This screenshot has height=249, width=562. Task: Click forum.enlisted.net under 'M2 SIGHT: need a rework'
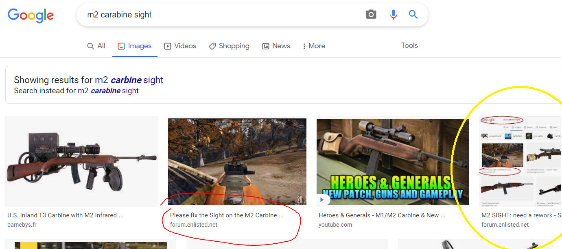point(505,225)
